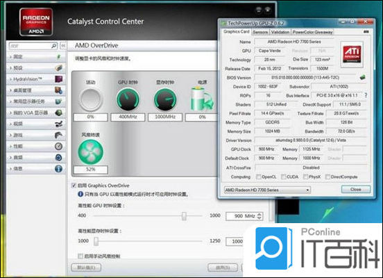Click the 1000 memory clock value field
Viewport: 383px width, 278px height.
point(235,242)
